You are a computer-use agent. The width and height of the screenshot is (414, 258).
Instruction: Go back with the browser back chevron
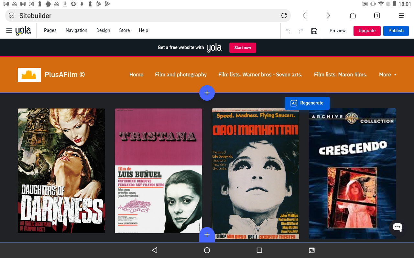click(304, 15)
